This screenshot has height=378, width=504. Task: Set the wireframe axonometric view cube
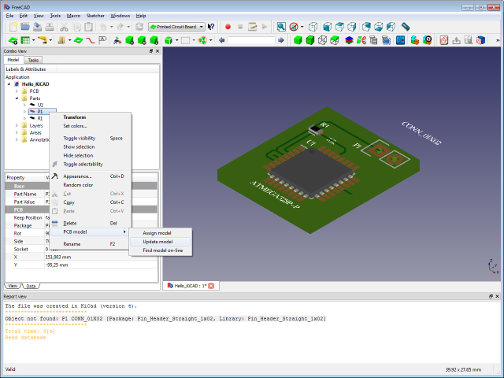[313, 27]
